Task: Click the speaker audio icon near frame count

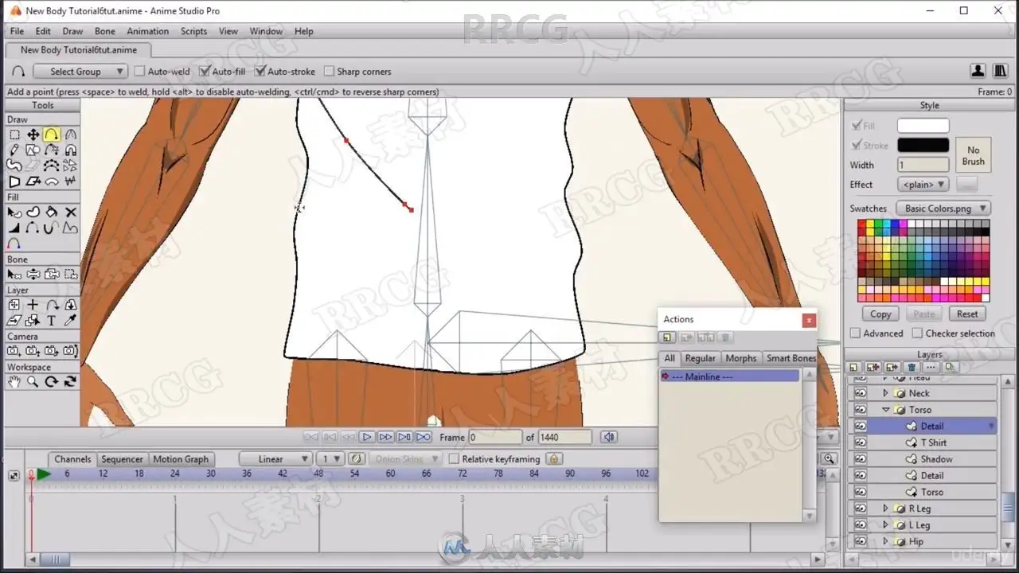Action: pos(609,437)
